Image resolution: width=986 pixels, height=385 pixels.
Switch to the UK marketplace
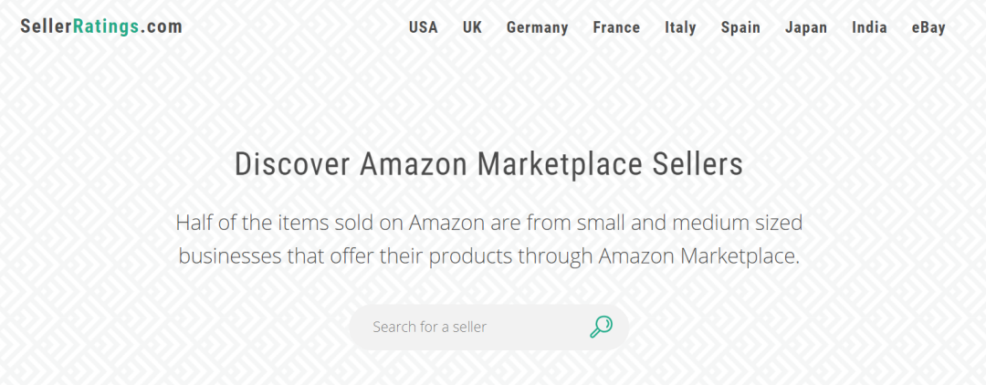coord(472,27)
